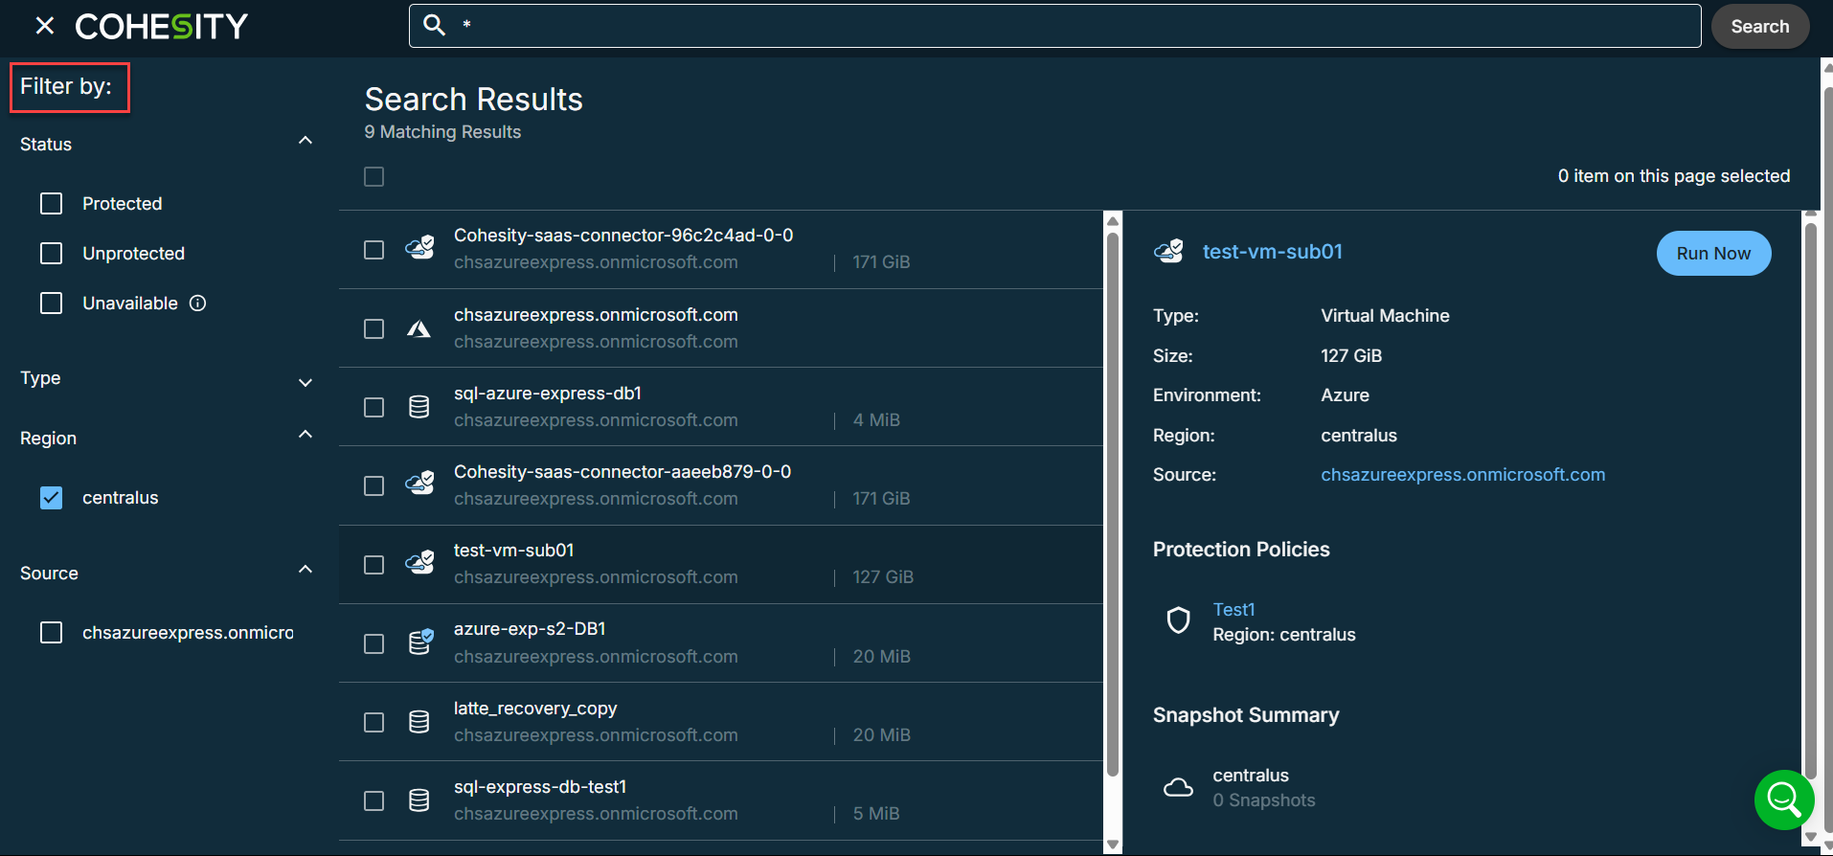Click the Azure logo icon for chsazureexpress.onmicrosoft.com row
The image size is (1833, 856).
coord(419,329)
